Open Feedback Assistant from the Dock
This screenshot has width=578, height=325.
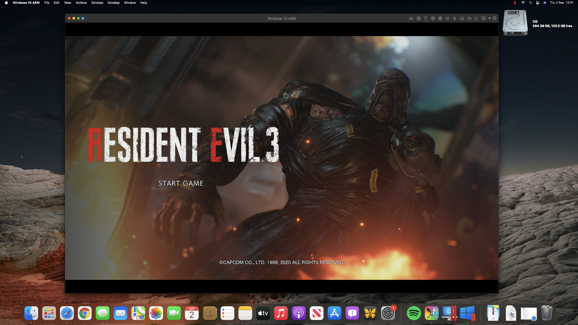(x=352, y=313)
